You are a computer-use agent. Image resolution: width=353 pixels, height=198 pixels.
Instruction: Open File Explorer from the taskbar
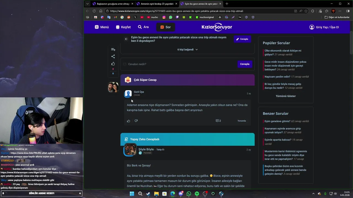coord(156,194)
